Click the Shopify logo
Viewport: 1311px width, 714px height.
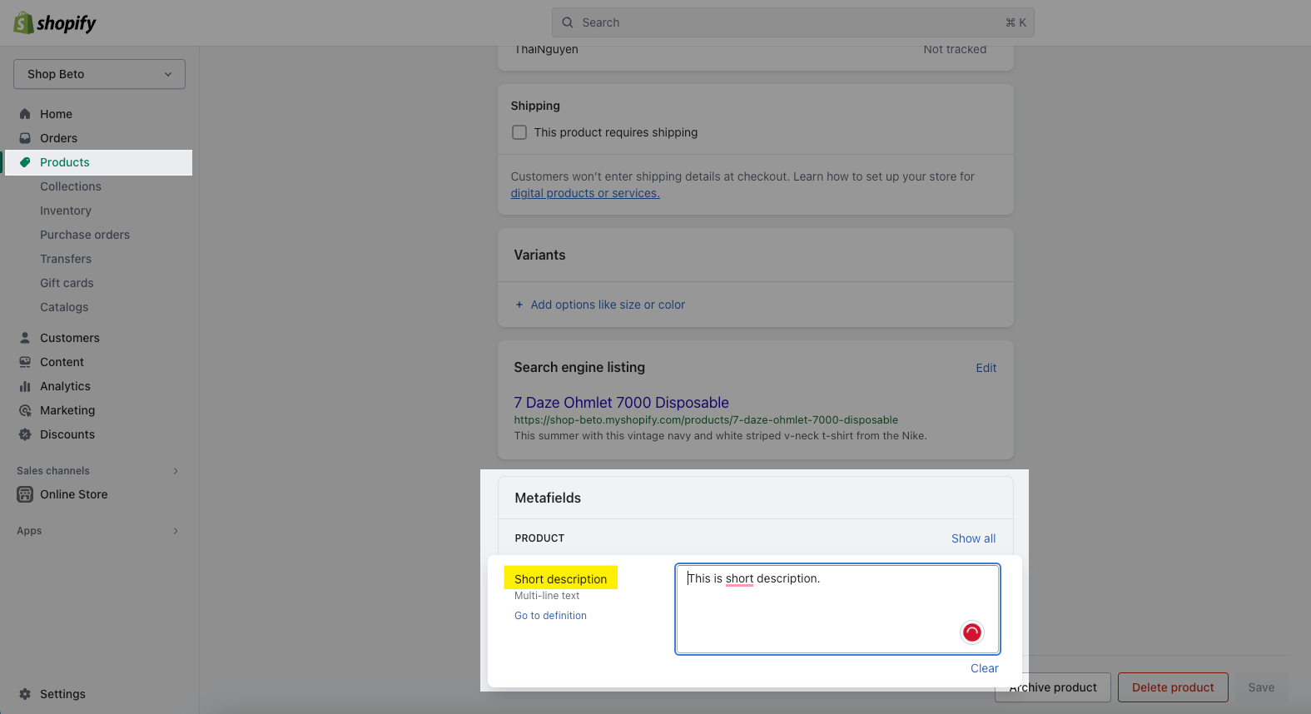click(x=55, y=22)
